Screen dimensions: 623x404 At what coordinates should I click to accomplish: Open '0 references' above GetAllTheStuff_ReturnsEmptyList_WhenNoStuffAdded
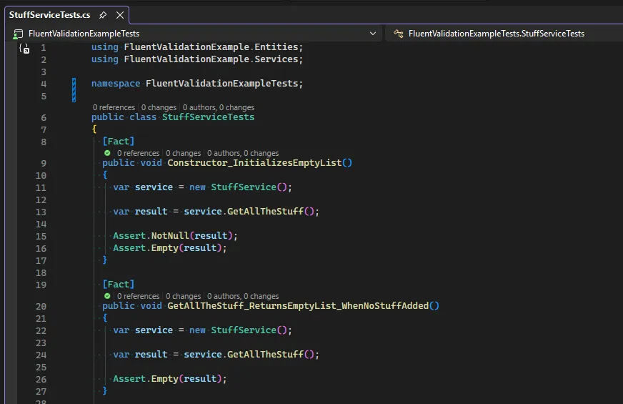(139, 296)
